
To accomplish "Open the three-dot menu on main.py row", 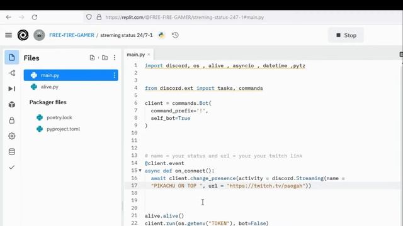I will (115, 75).
